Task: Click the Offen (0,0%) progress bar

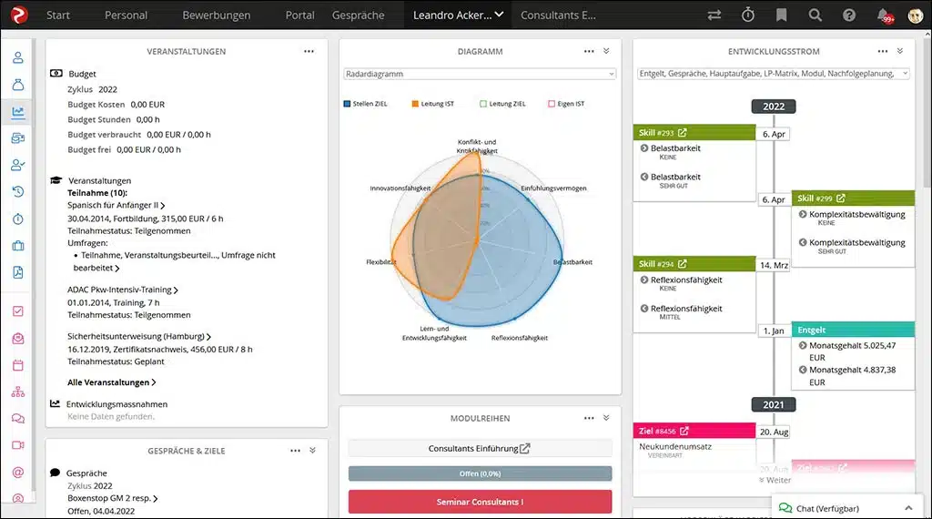Action: coord(480,473)
